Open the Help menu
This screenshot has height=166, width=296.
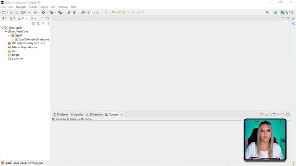[74, 7]
